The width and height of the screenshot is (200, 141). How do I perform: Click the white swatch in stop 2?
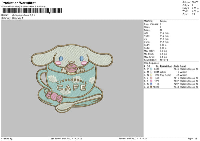151,72
